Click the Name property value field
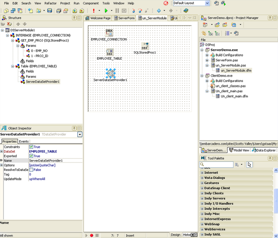Image resolution: width=278 pixels, height=238 pixels. (56, 161)
